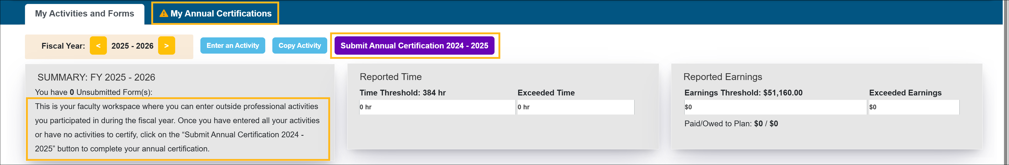Click the Reported Earnings panel heading
Viewport: 1009px width, 165px height.
(x=723, y=77)
